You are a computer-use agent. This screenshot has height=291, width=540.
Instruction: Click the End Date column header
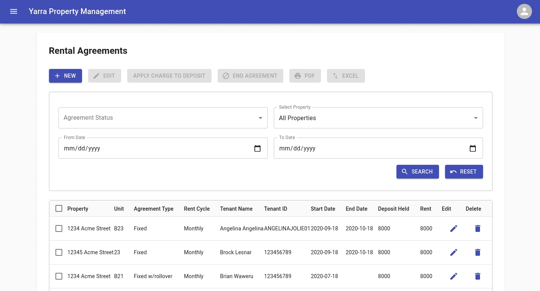(x=357, y=209)
